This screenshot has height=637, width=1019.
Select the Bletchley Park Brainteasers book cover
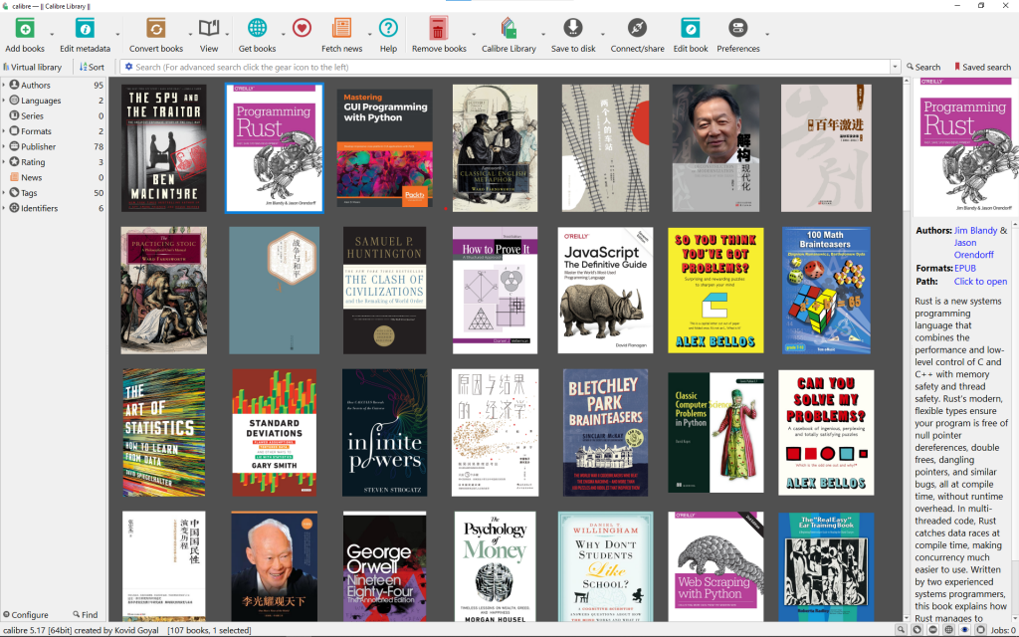tap(605, 432)
